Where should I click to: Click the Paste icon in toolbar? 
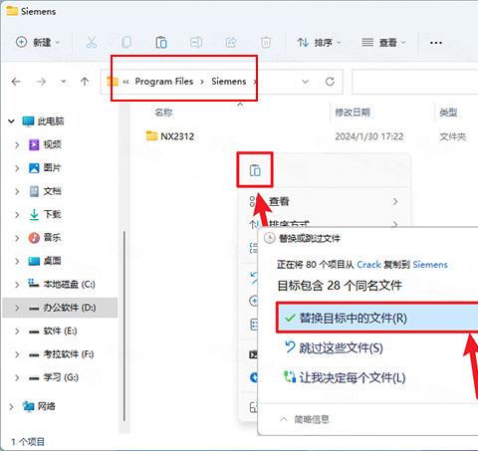pos(161,43)
